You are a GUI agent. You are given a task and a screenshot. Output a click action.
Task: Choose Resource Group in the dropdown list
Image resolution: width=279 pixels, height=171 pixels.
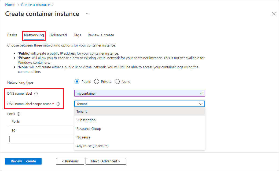click(89, 129)
